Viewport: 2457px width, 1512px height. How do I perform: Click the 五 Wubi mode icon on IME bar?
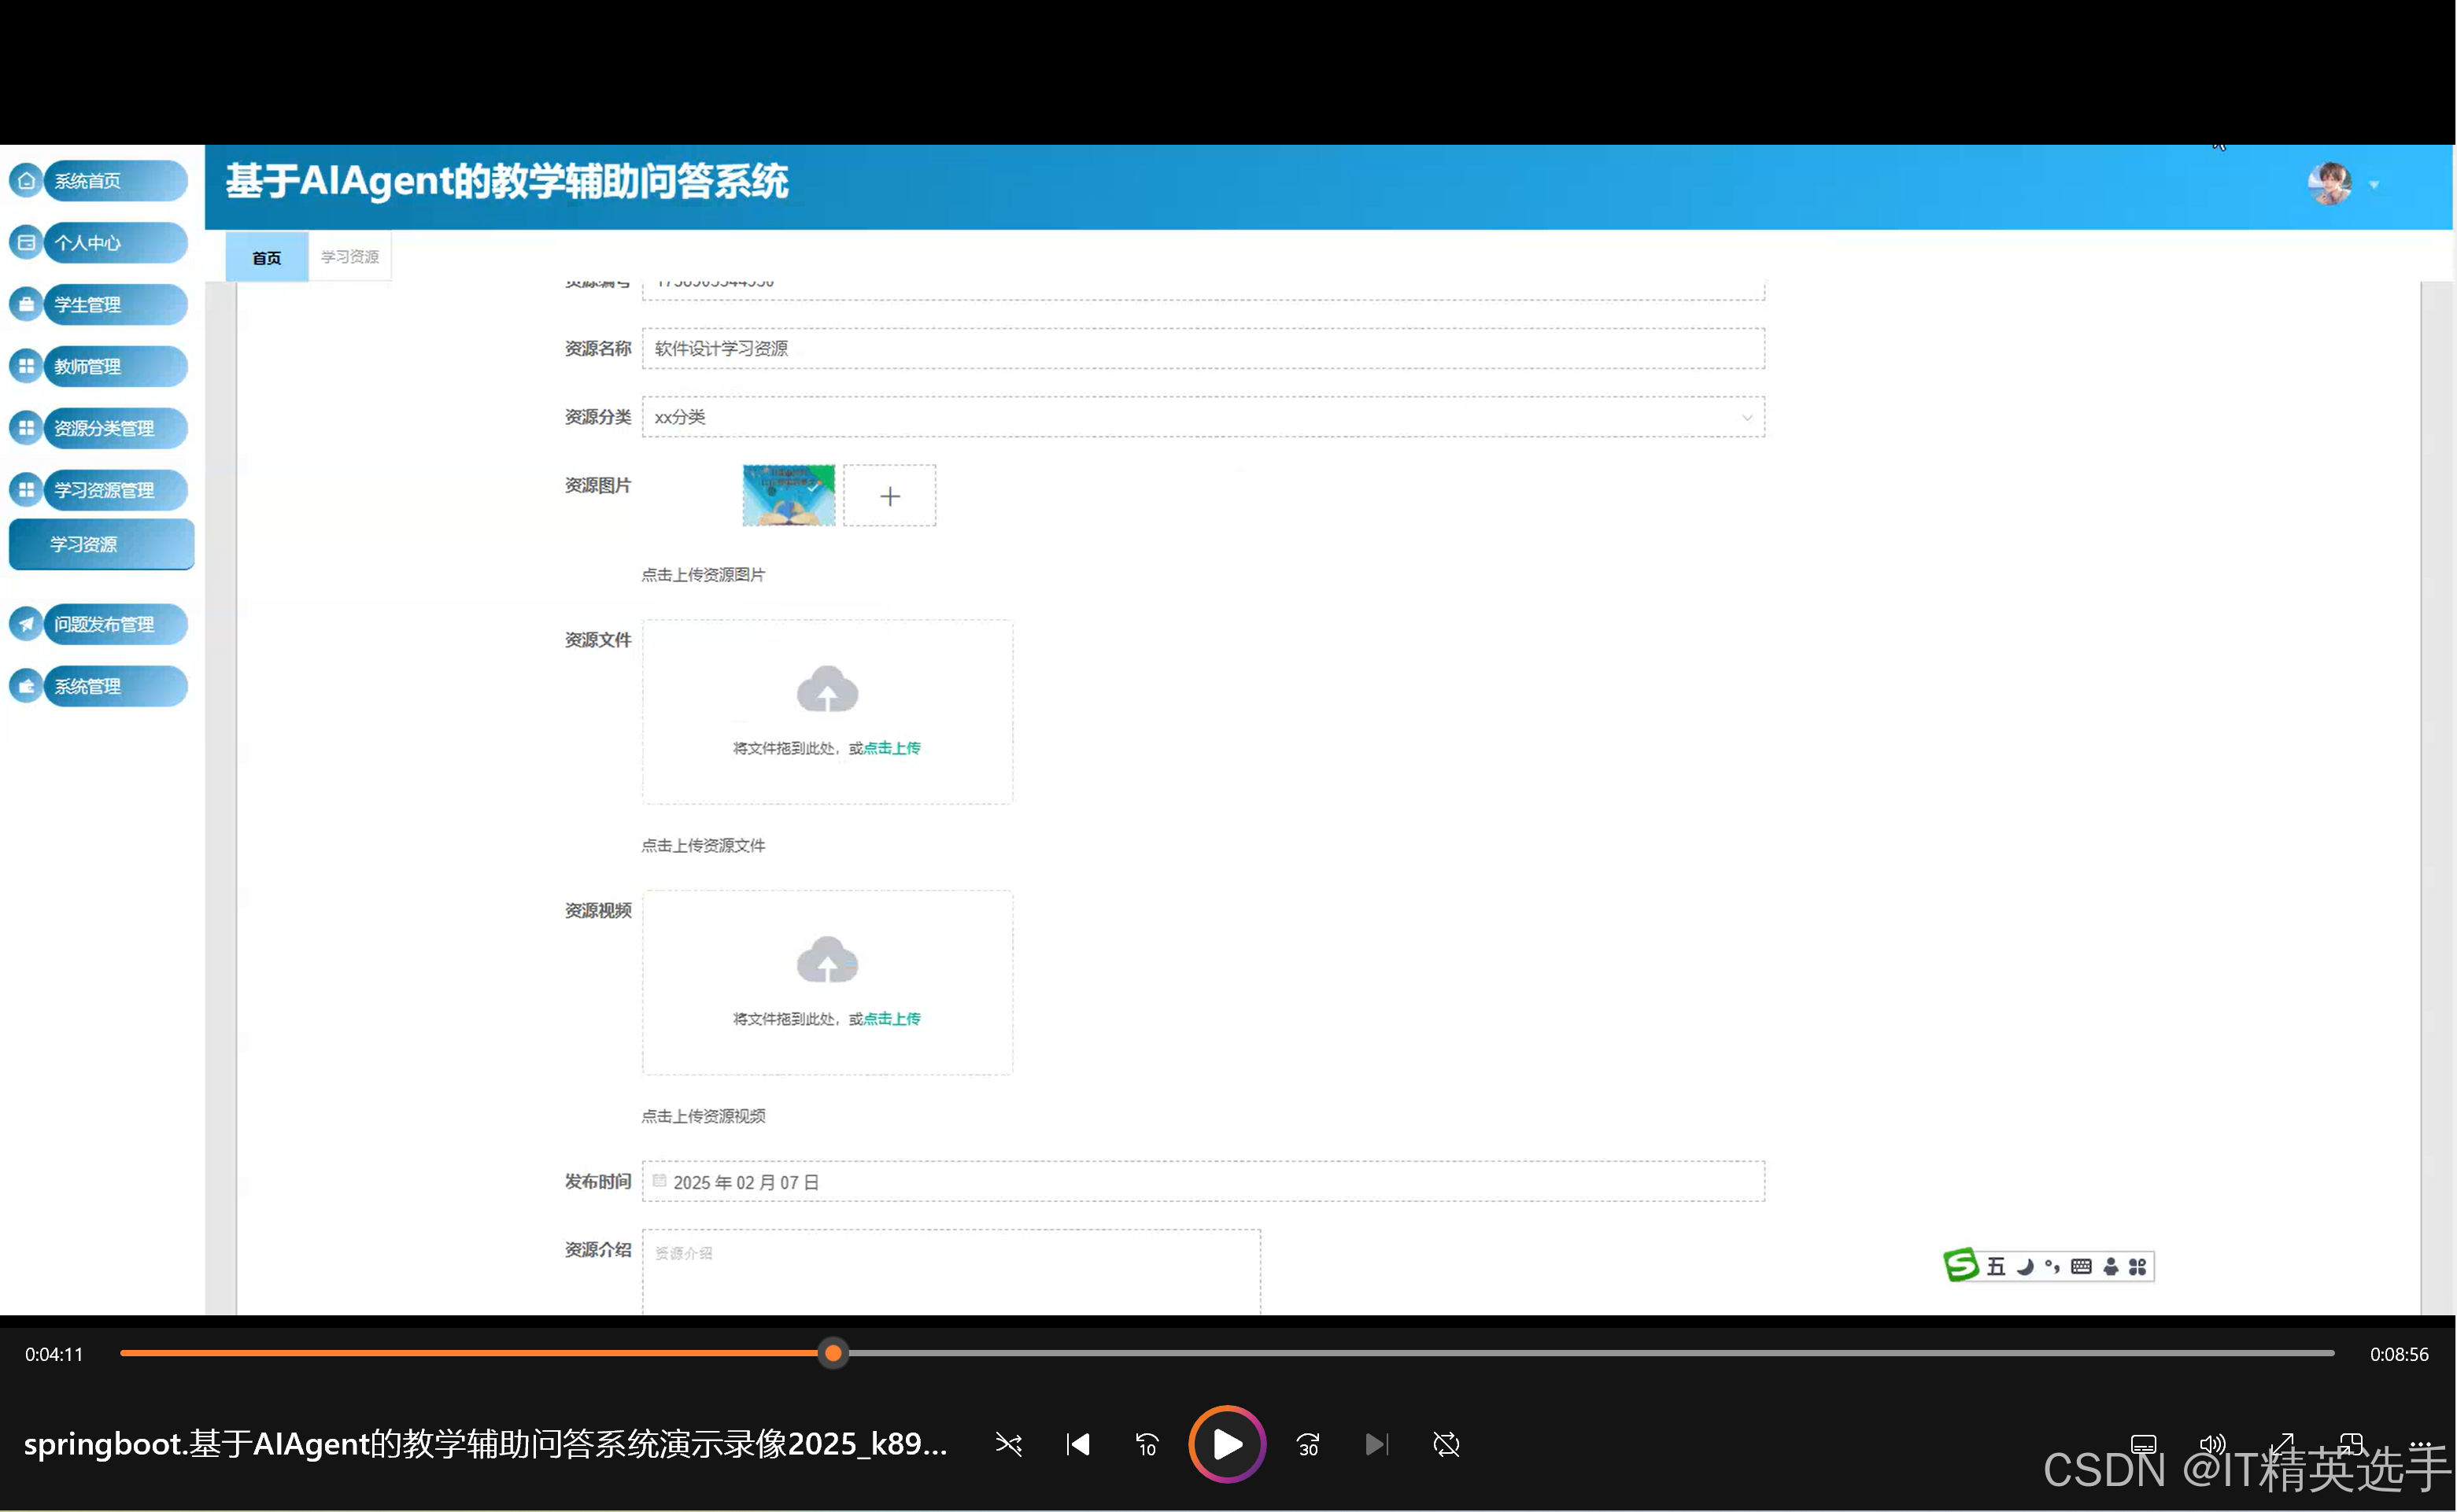1996,1267
